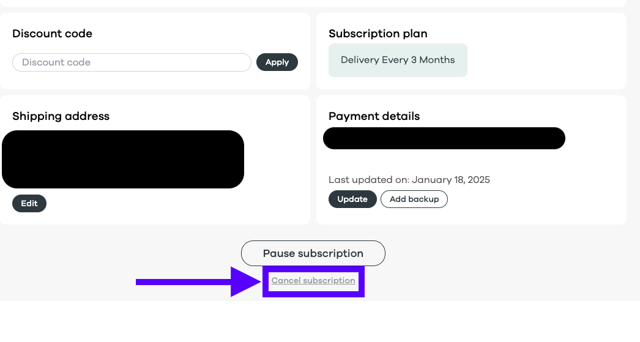Viewport: 640px width, 342px height.
Task: Update the payment details
Action: coord(352,199)
